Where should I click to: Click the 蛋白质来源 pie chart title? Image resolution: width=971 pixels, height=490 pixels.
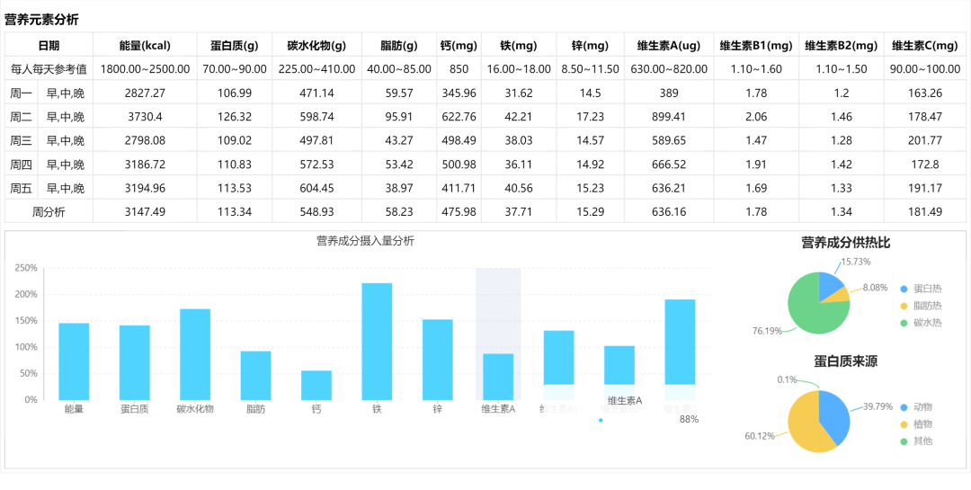click(x=845, y=361)
